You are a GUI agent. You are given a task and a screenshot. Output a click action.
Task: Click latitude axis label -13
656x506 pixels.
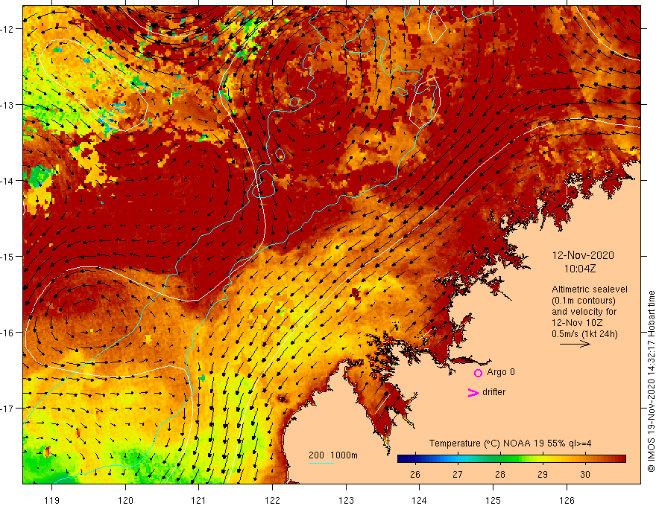point(8,105)
